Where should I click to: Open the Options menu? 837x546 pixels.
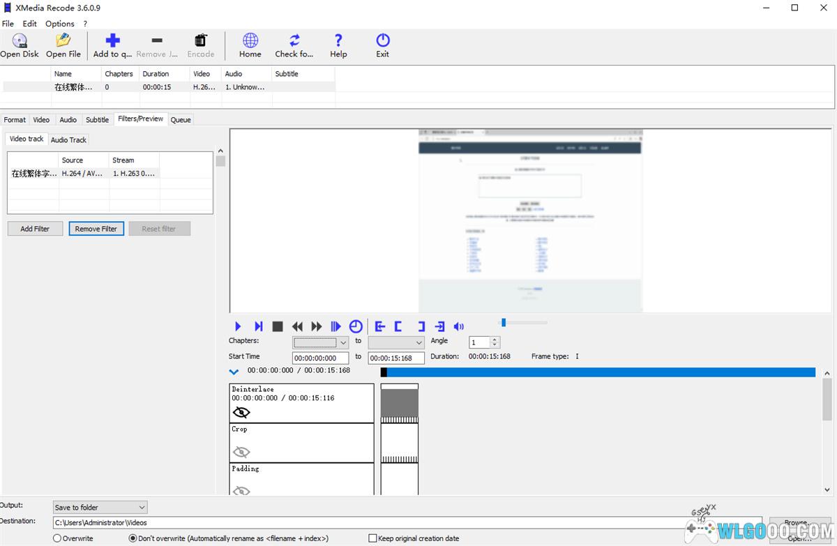60,24
